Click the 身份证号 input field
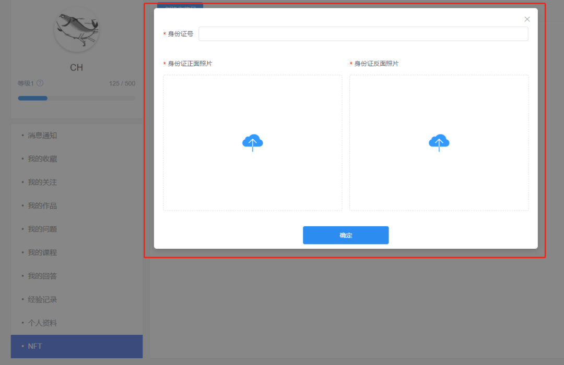Screen dimensions: 564x365 (x=363, y=34)
